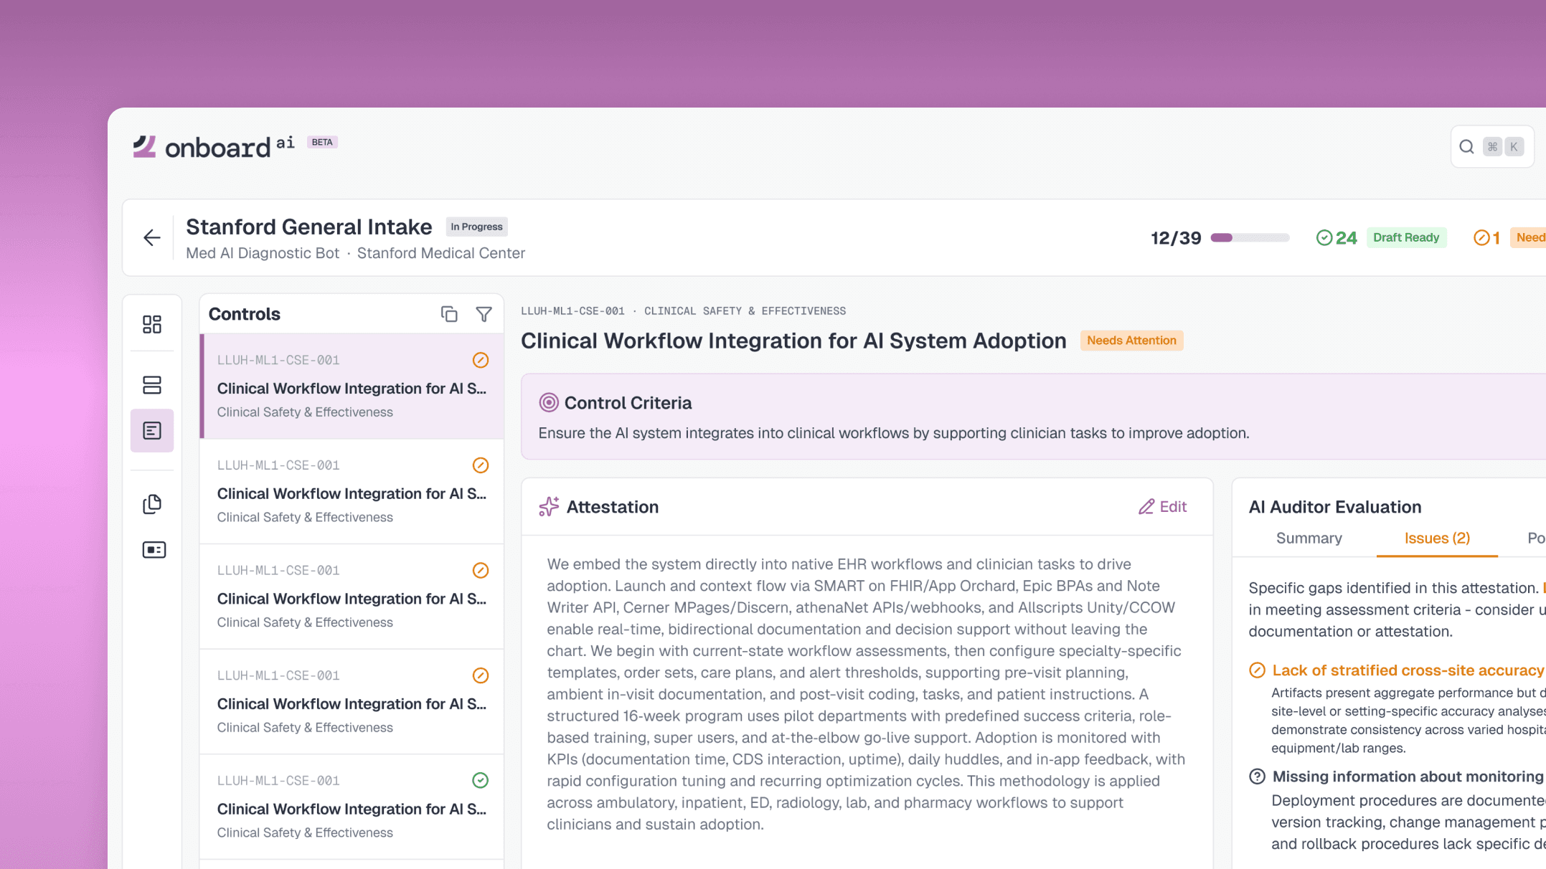This screenshot has height=869, width=1546.
Task: Open the stacked rows icon in sidebar
Action: 151,385
